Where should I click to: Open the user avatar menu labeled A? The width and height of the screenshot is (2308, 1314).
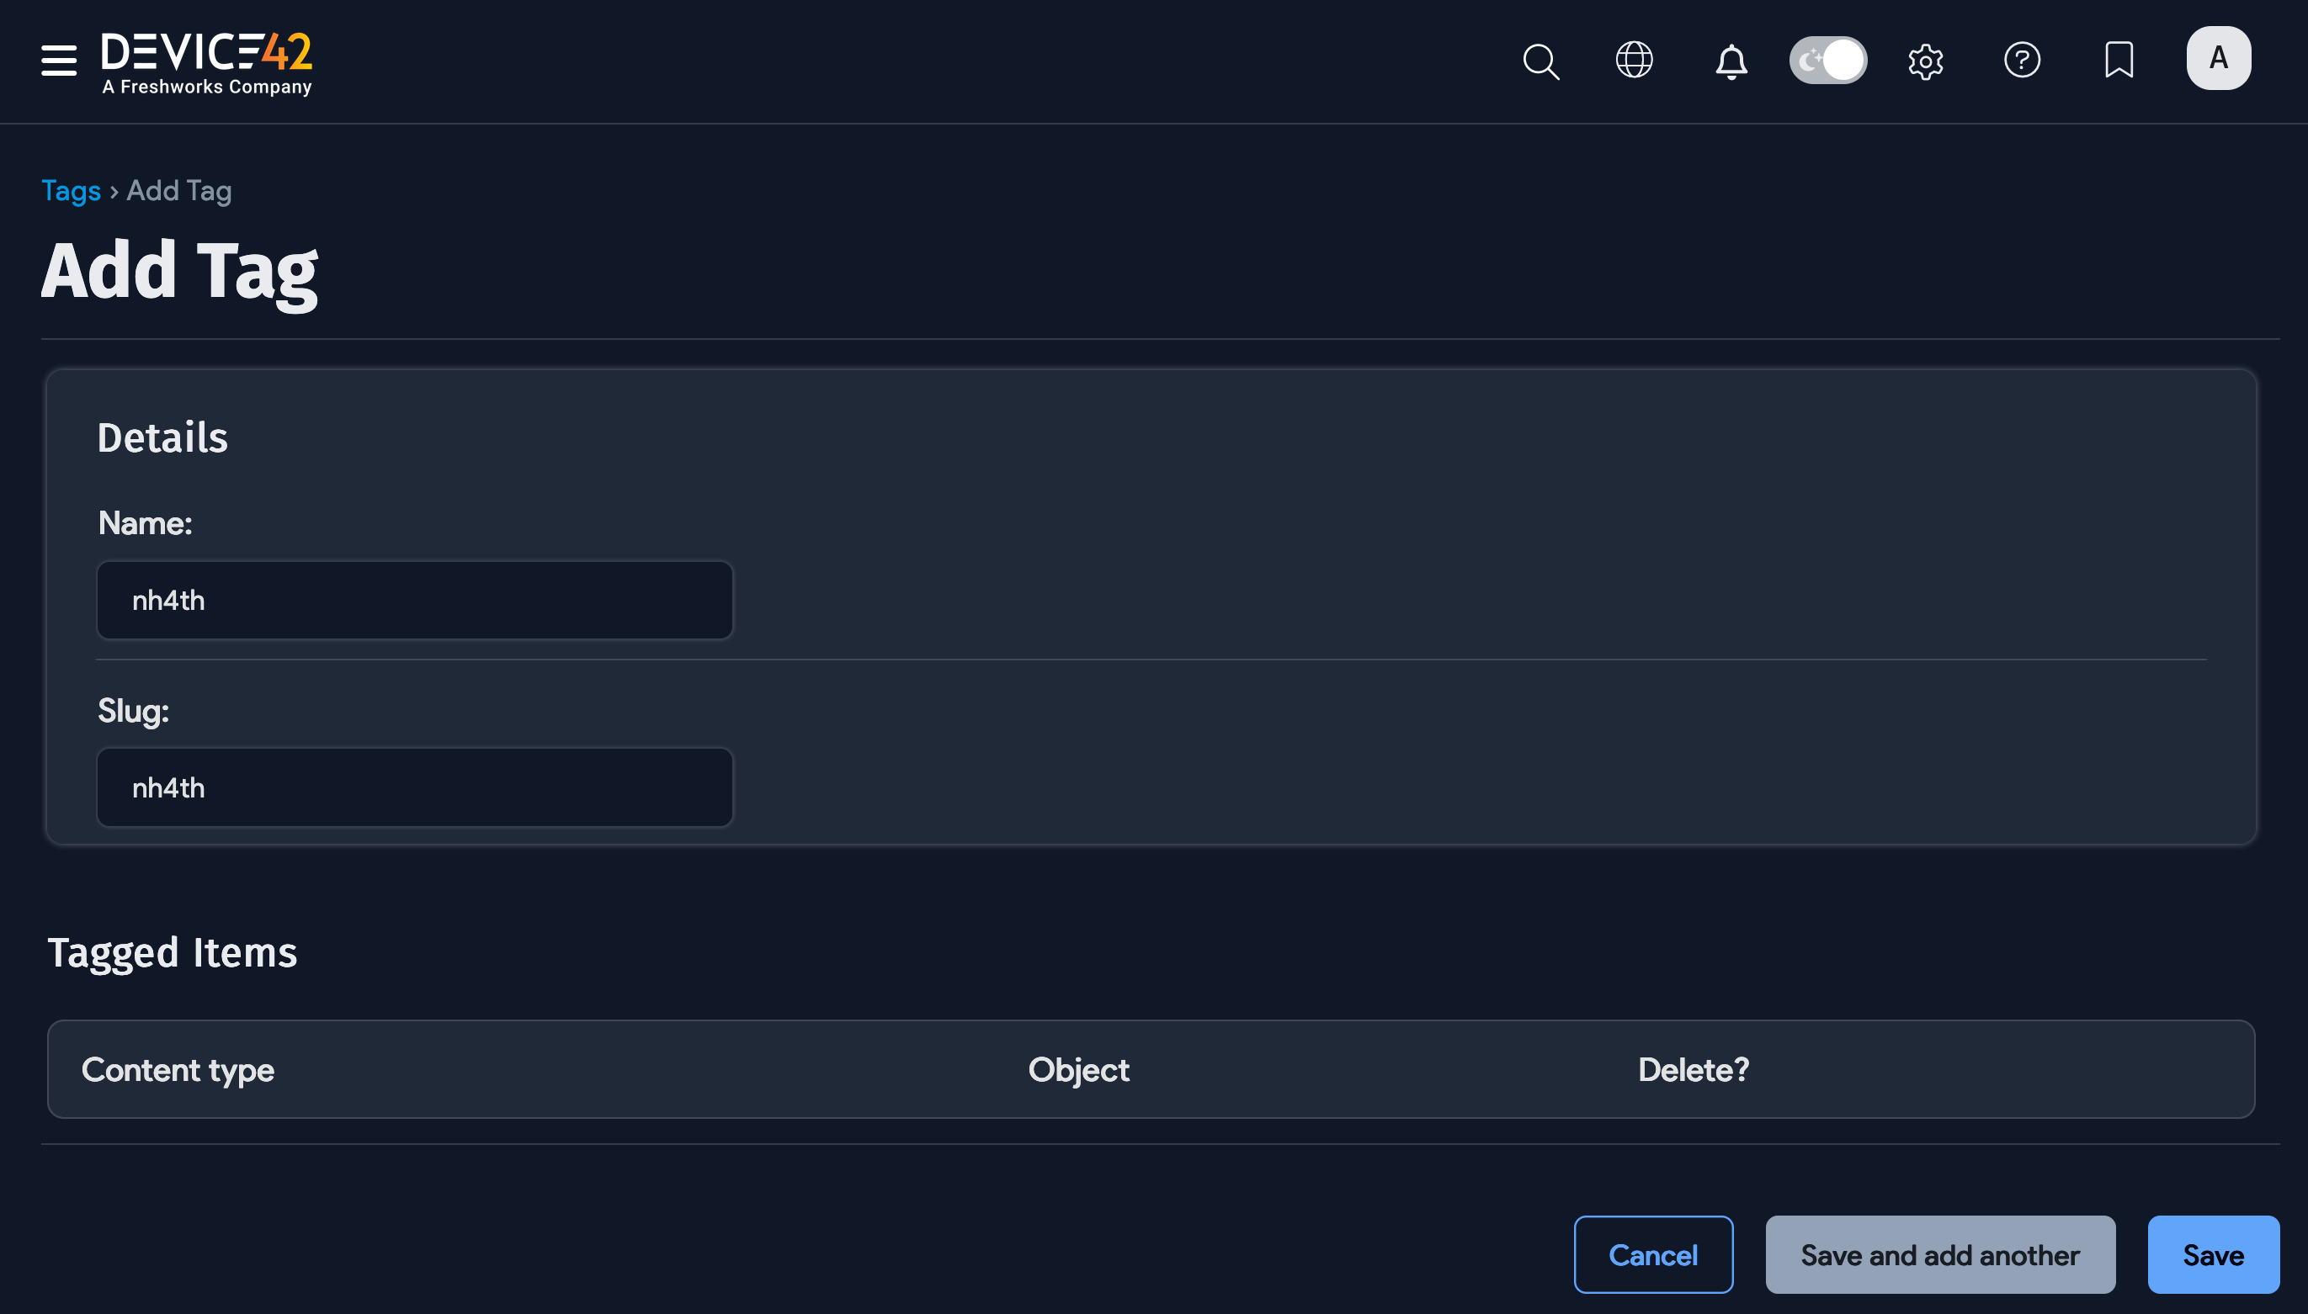pos(2218,58)
